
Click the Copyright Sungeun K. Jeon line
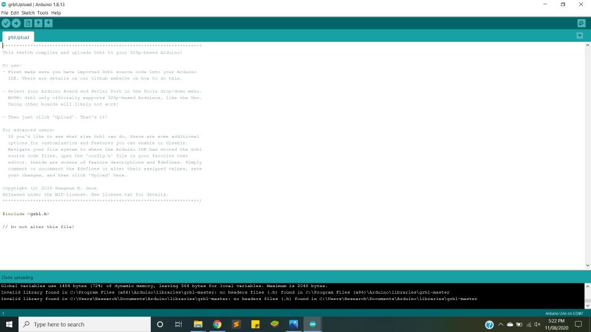(49, 188)
